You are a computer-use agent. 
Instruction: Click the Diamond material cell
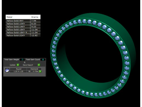tap(34, 69)
